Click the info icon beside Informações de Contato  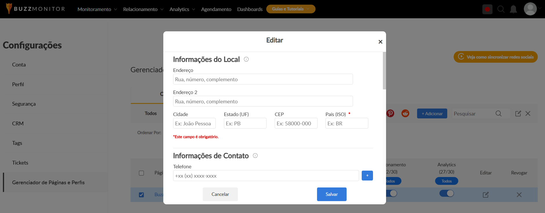(x=255, y=156)
